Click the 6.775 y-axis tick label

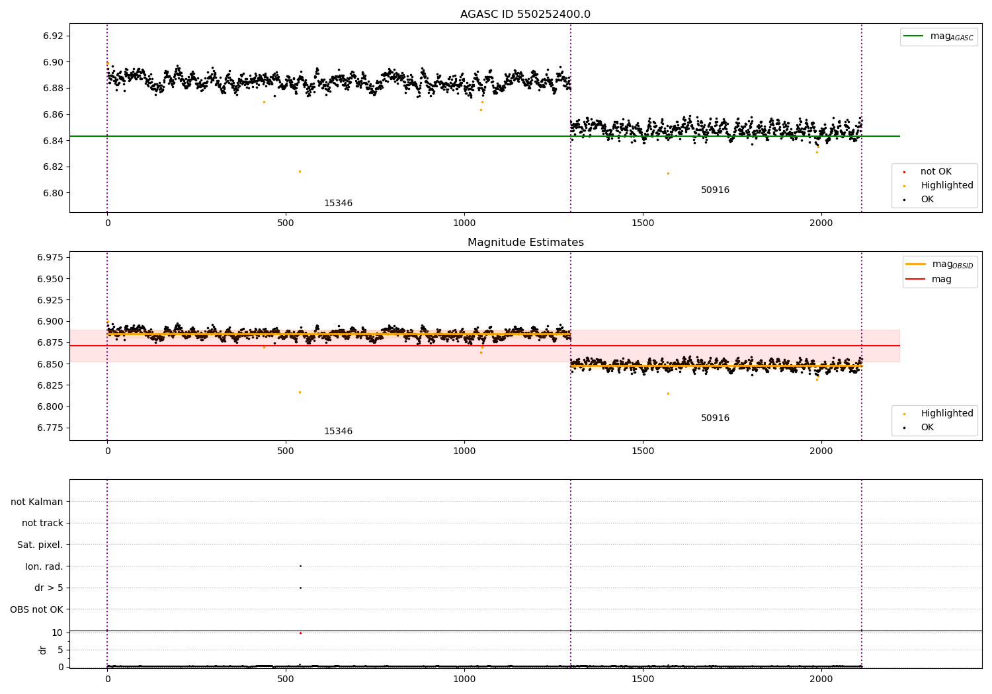click(x=51, y=428)
